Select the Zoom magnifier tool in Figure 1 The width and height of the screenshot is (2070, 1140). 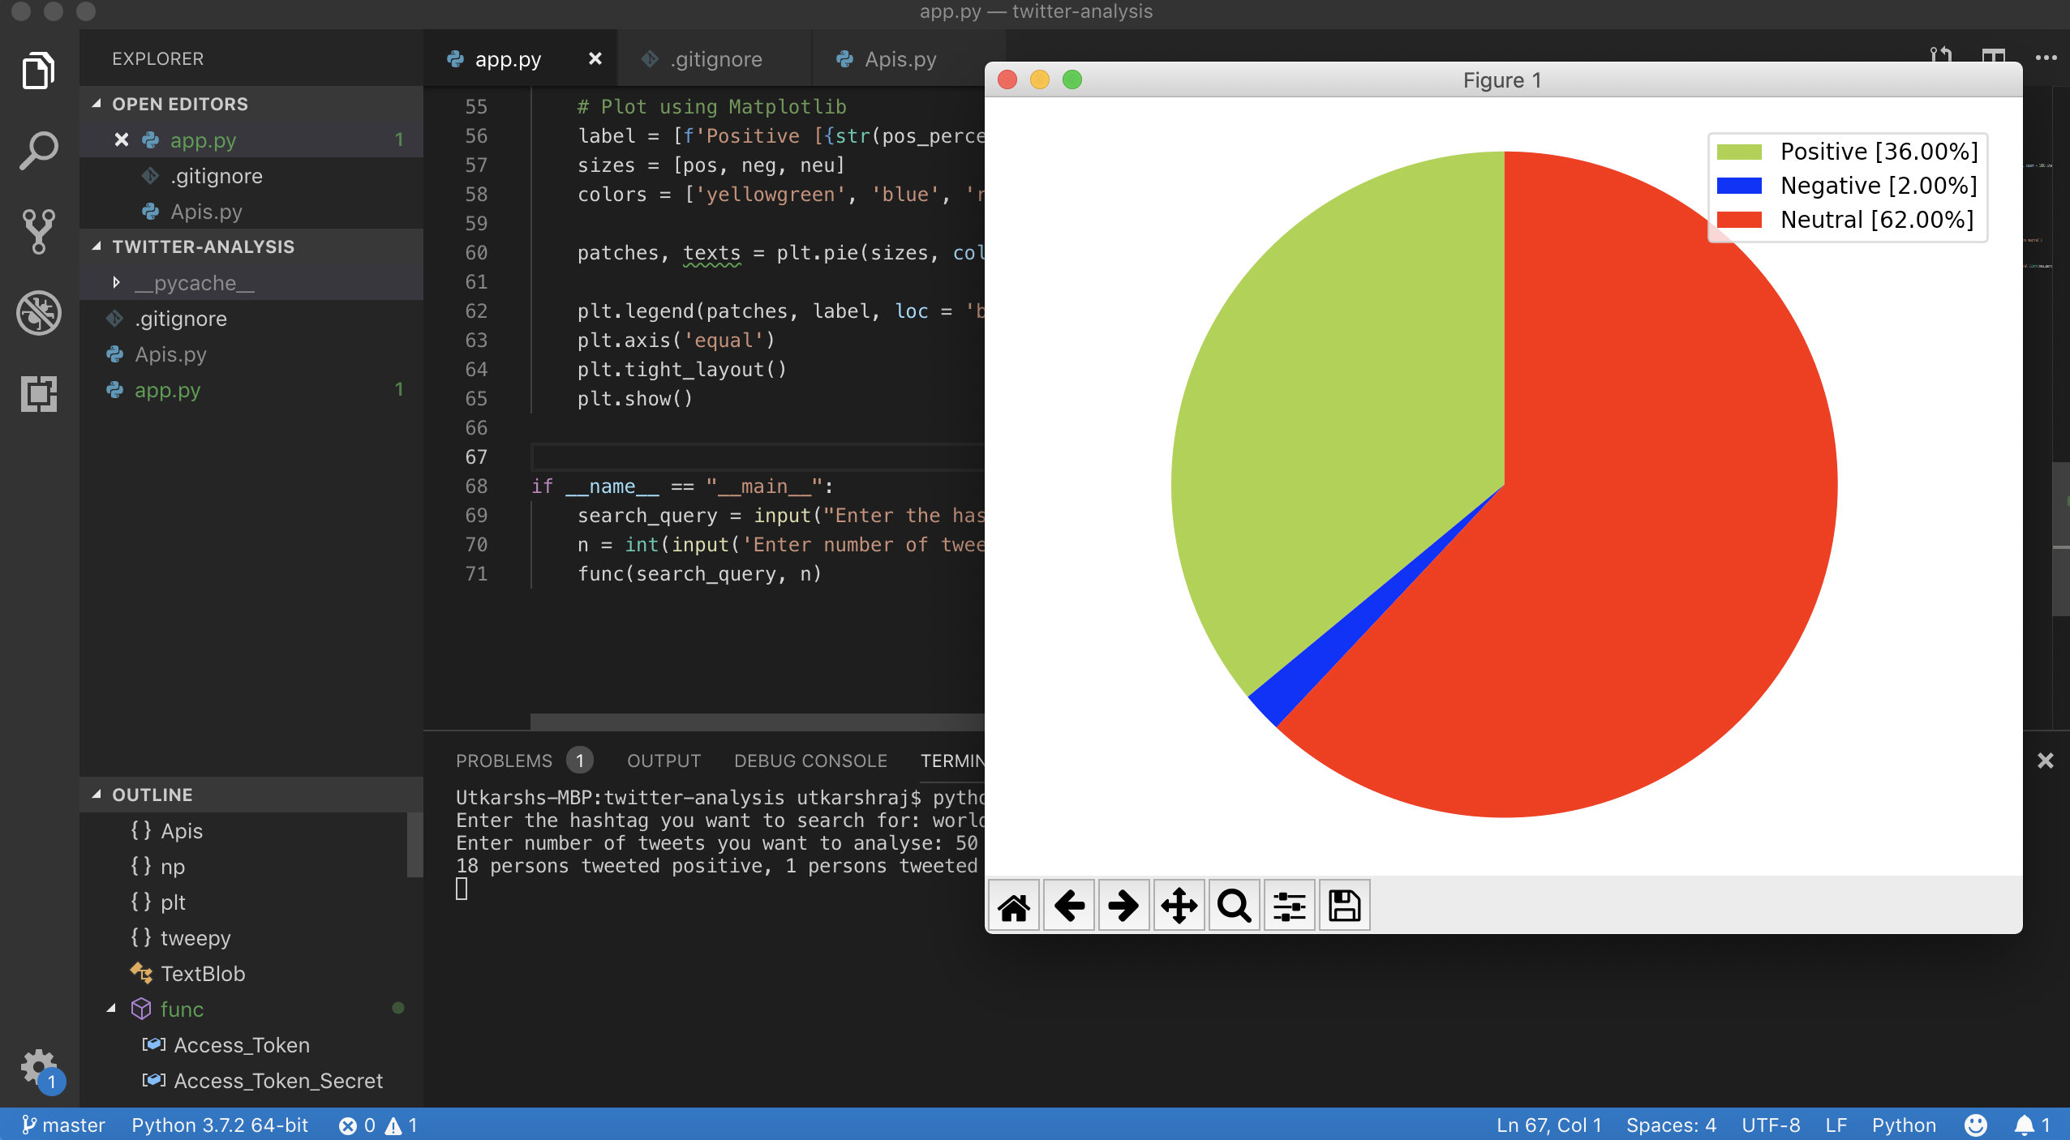coord(1235,906)
